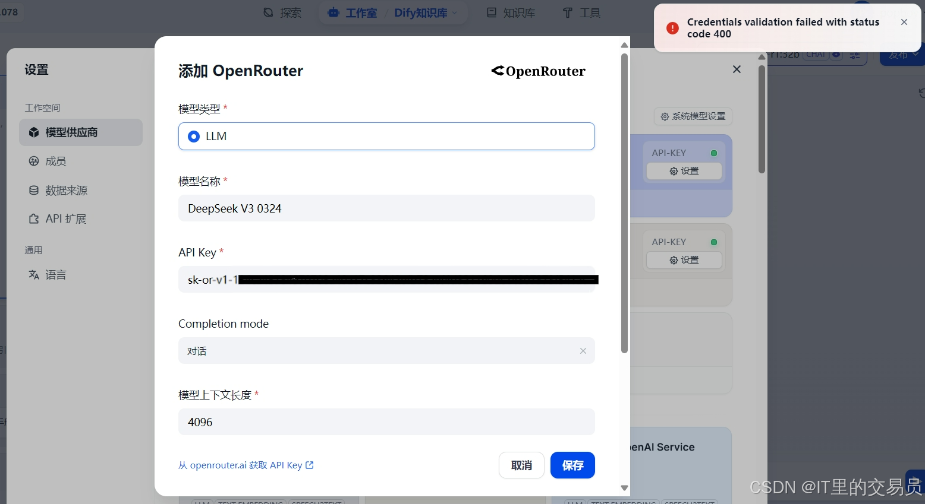The height and width of the screenshot is (504, 925).
Task: Click the 取消 cancel button
Action: point(521,465)
